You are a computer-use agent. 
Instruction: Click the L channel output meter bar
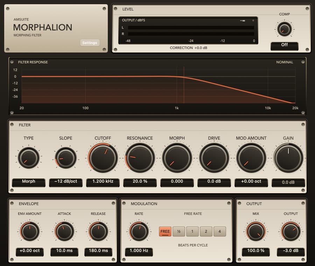click(x=191, y=28)
